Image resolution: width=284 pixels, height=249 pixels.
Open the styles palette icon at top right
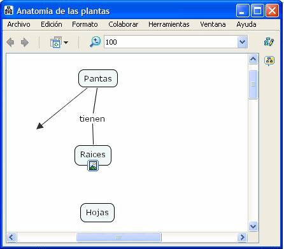click(269, 41)
